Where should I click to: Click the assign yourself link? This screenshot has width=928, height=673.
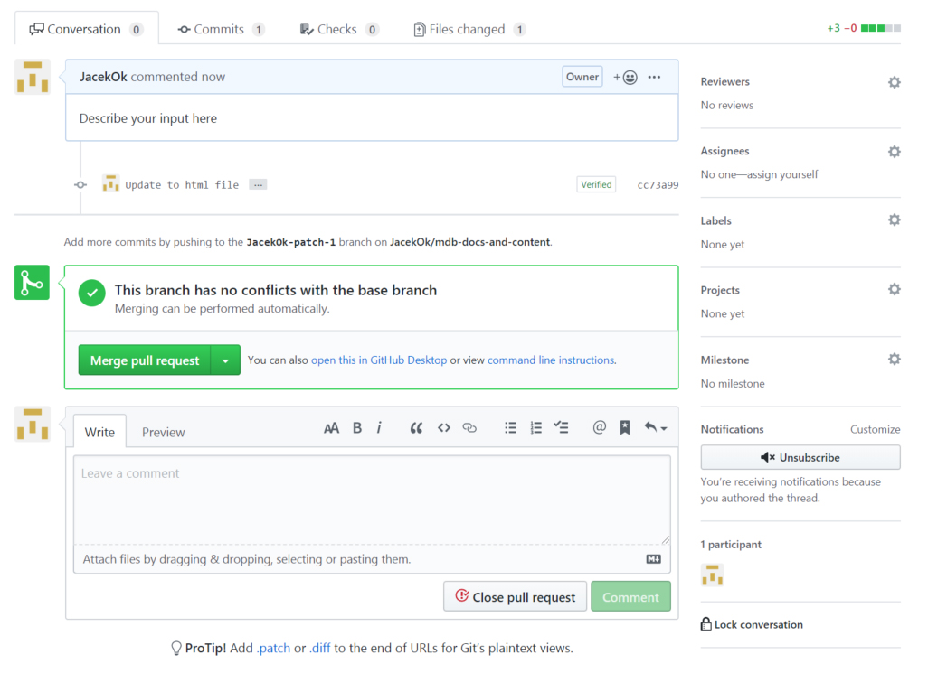click(x=782, y=175)
